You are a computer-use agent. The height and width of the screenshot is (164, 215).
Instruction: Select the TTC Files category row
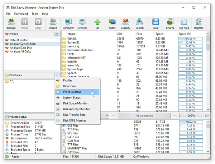(x=134, y=129)
